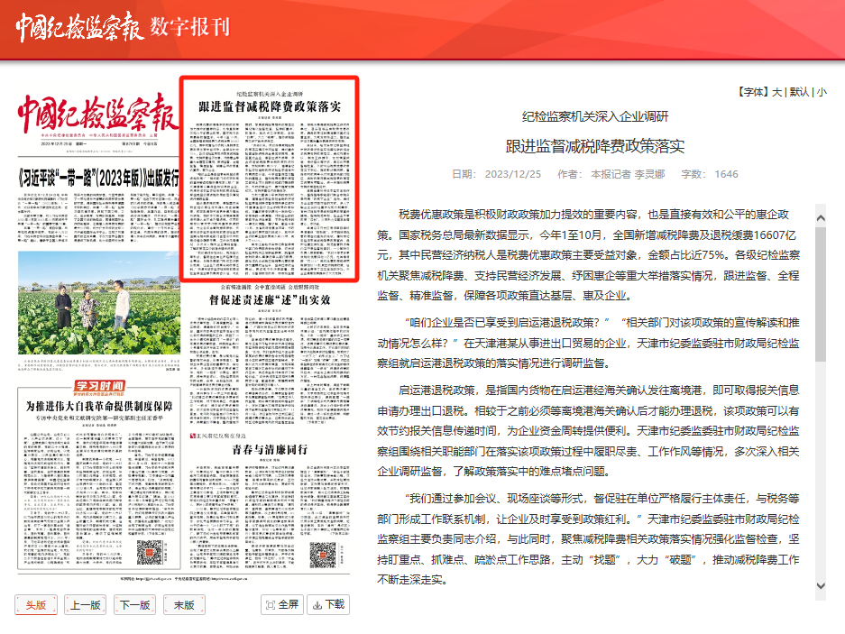The image size is (845, 634).
Task: Go to previous page with 上一版
Action: coord(85,605)
